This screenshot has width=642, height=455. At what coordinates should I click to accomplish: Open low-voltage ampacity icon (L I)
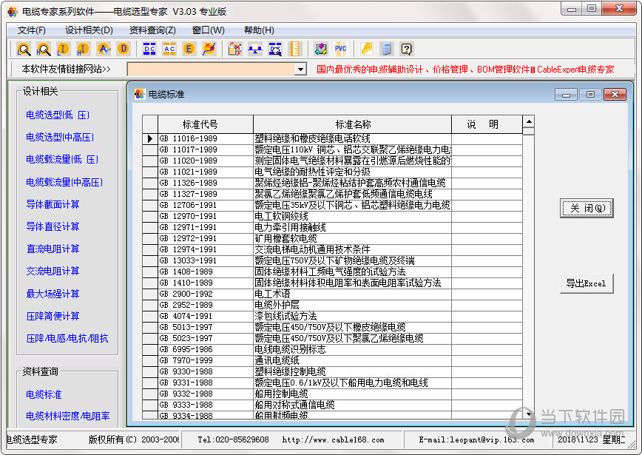(64, 49)
